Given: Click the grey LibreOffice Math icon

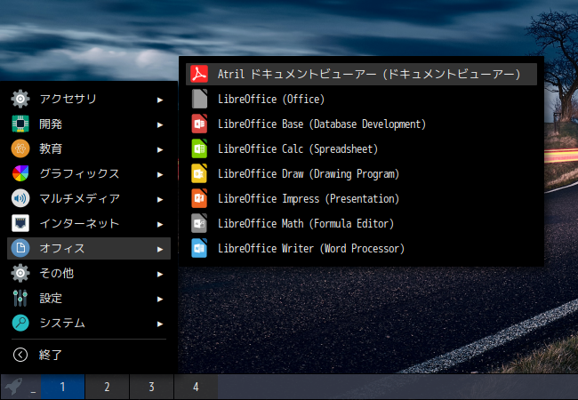Looking at the screenshot, I should 199,224.
